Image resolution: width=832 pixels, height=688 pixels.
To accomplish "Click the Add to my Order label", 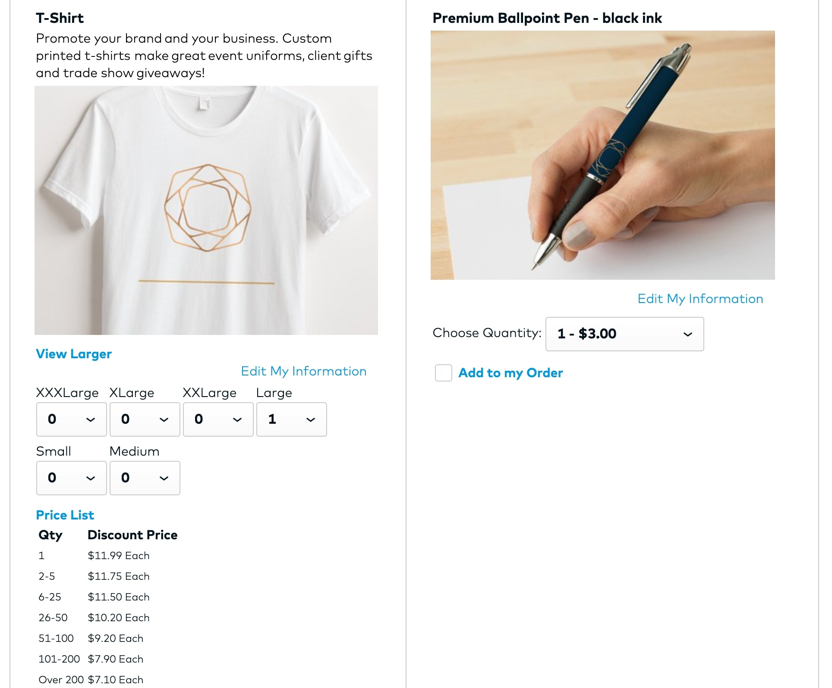I will (x=511, y=373).
